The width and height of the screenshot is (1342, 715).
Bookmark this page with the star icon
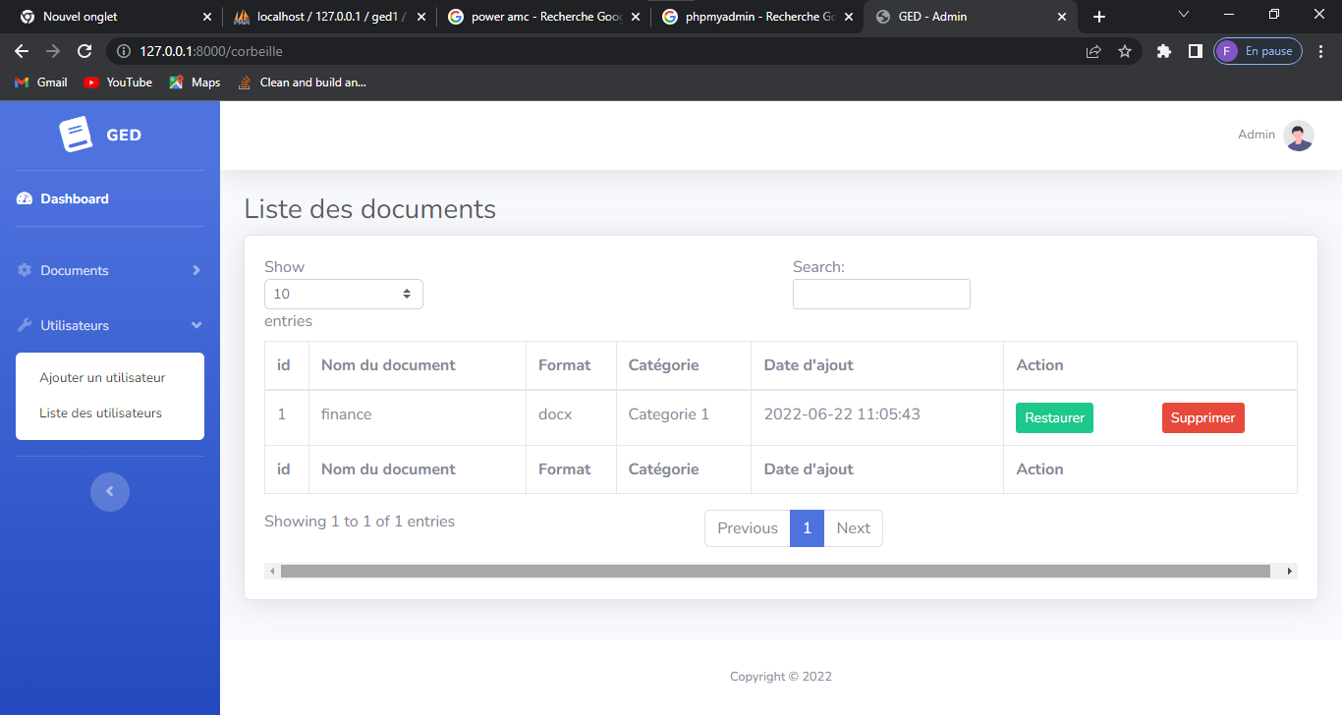pos(1125,51)
